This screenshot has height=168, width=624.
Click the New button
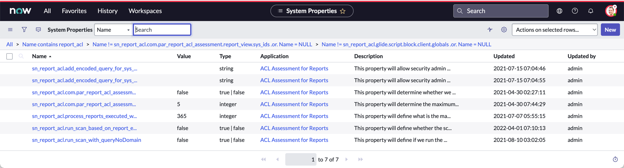click(610, 30)
